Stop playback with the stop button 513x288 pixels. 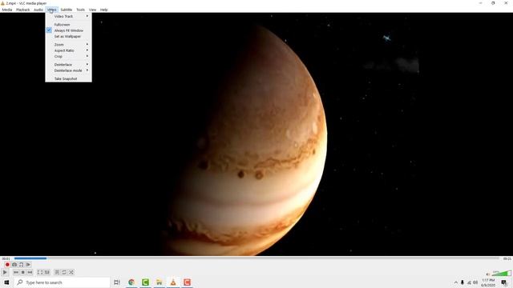(x=23, y=272)
